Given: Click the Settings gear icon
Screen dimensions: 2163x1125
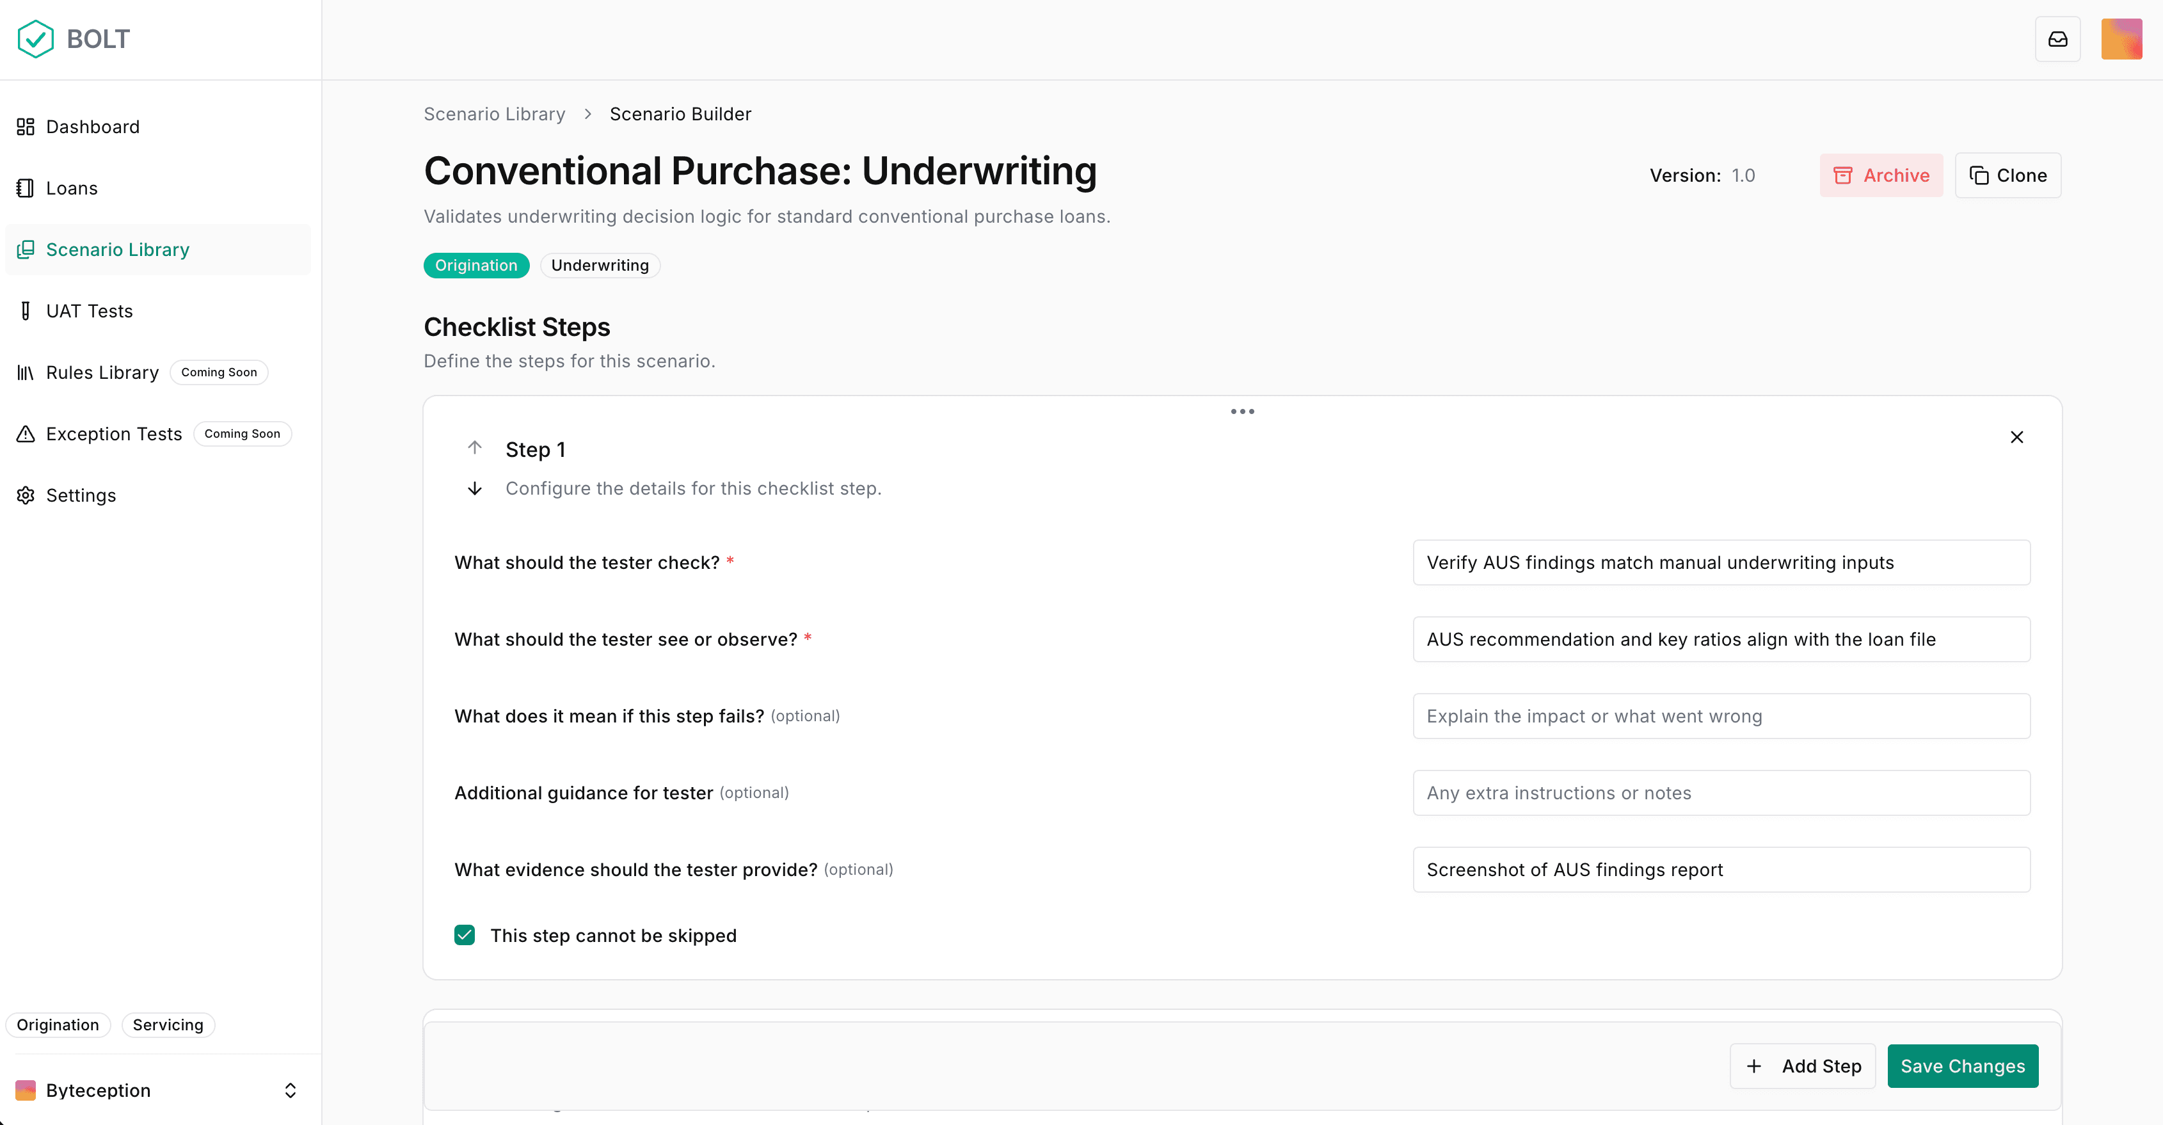Looking at the screenshot, I should (25, 495).
